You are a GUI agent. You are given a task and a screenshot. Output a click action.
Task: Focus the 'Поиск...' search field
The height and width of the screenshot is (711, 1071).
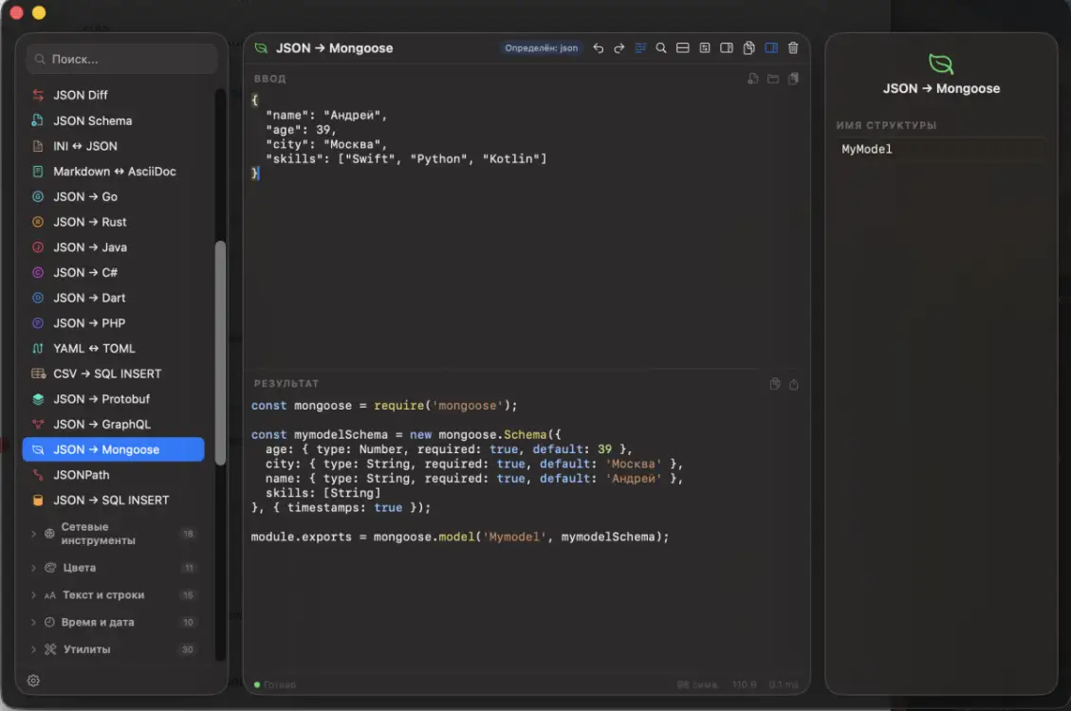pyautogui.click(x=122, y=60)
